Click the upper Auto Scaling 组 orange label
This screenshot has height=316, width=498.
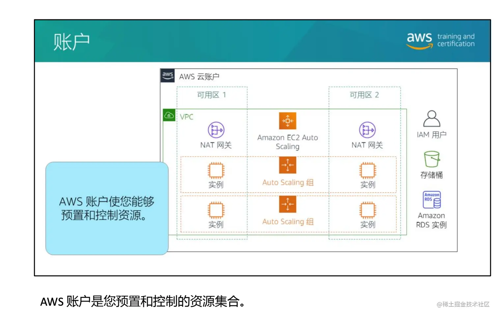pyautogui.click(x=288, y=182)
